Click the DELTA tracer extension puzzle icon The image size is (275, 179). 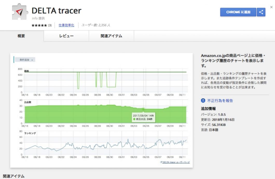coord(20,12)
